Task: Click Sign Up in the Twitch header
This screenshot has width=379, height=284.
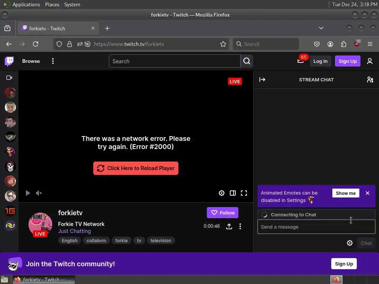Action: pyautogui.click(x=348, y=61)
